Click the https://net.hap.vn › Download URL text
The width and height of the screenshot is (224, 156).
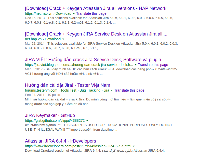48,13
